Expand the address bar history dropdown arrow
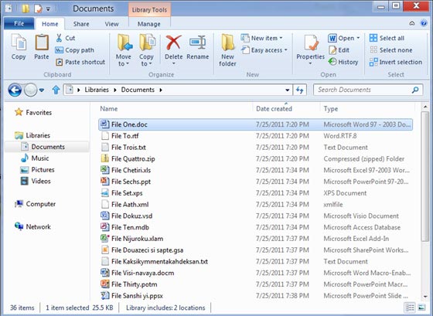Screen dimensions: 433x316 [287, 90]
